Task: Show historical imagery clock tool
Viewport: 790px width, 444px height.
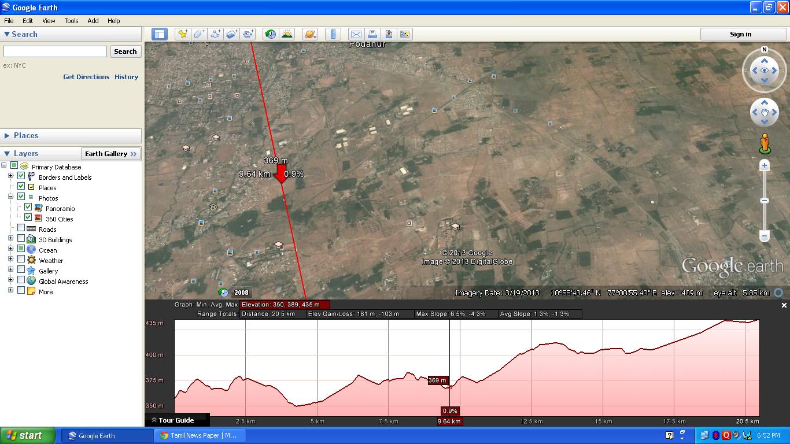Action: [x=270, y=34]
